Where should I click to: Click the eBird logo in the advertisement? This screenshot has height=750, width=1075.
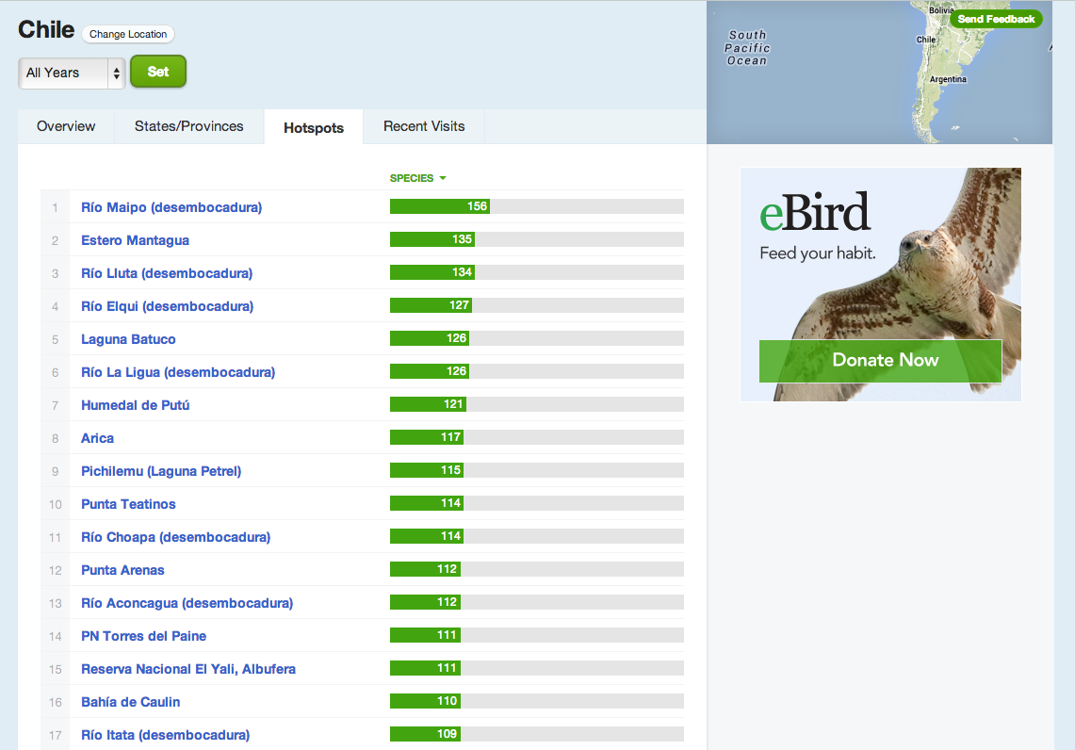(816, 213)
